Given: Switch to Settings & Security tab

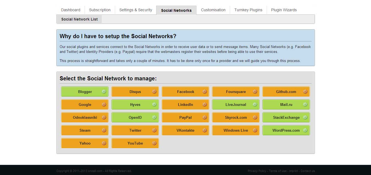Looking at the screenshot, I should tap(136, 10).
